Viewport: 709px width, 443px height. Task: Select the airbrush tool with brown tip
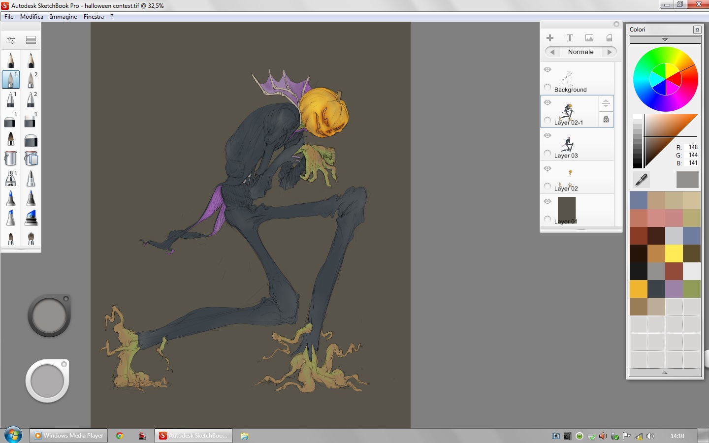11,139
